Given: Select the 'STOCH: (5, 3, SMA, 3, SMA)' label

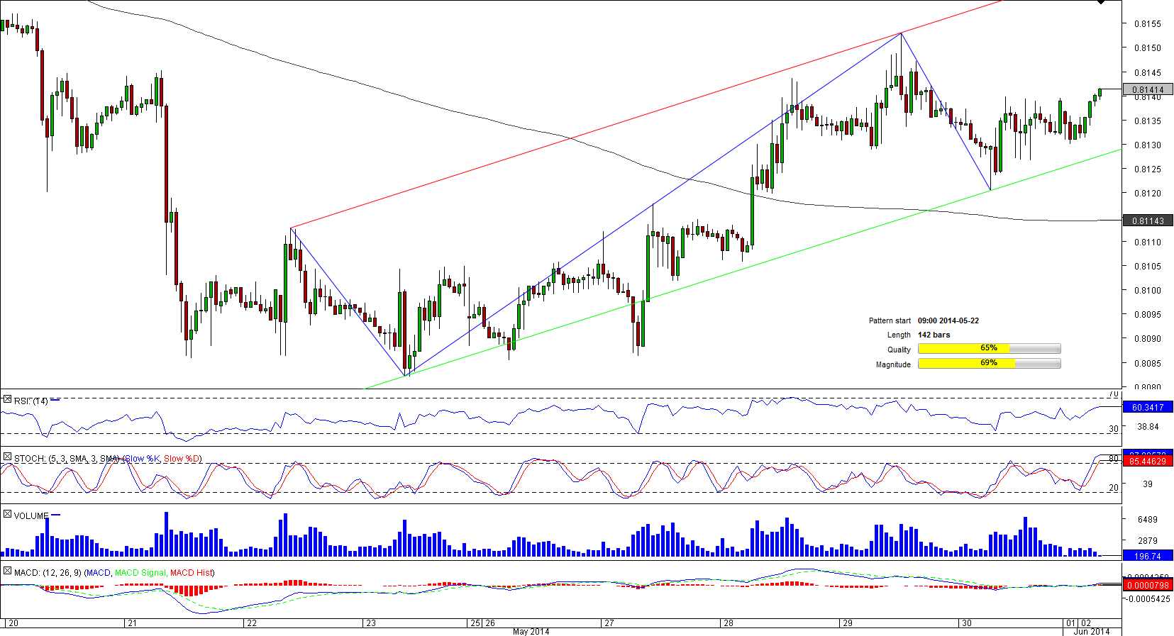Looking at the screenshot, I should 67,459.
